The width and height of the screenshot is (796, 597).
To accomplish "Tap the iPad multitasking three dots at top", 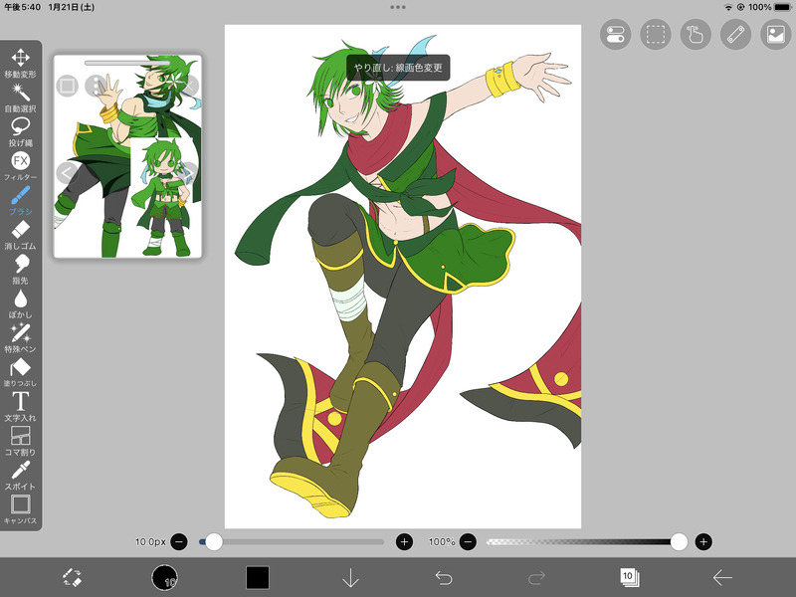I will point(398,7).
